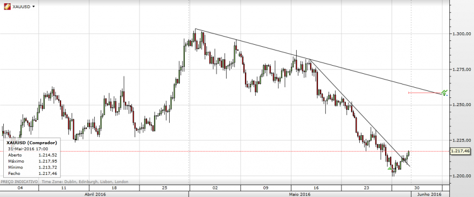Click the 18 date label on time axis
The height and width of the screenshot is (197, 474).
pyautogui.click(x=114, y=188)
